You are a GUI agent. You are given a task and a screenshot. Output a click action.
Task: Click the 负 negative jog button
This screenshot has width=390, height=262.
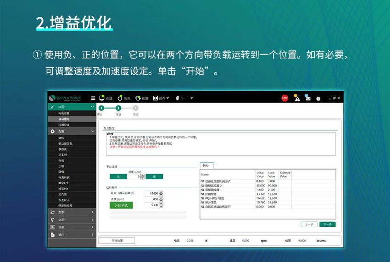tap(118, 176)
